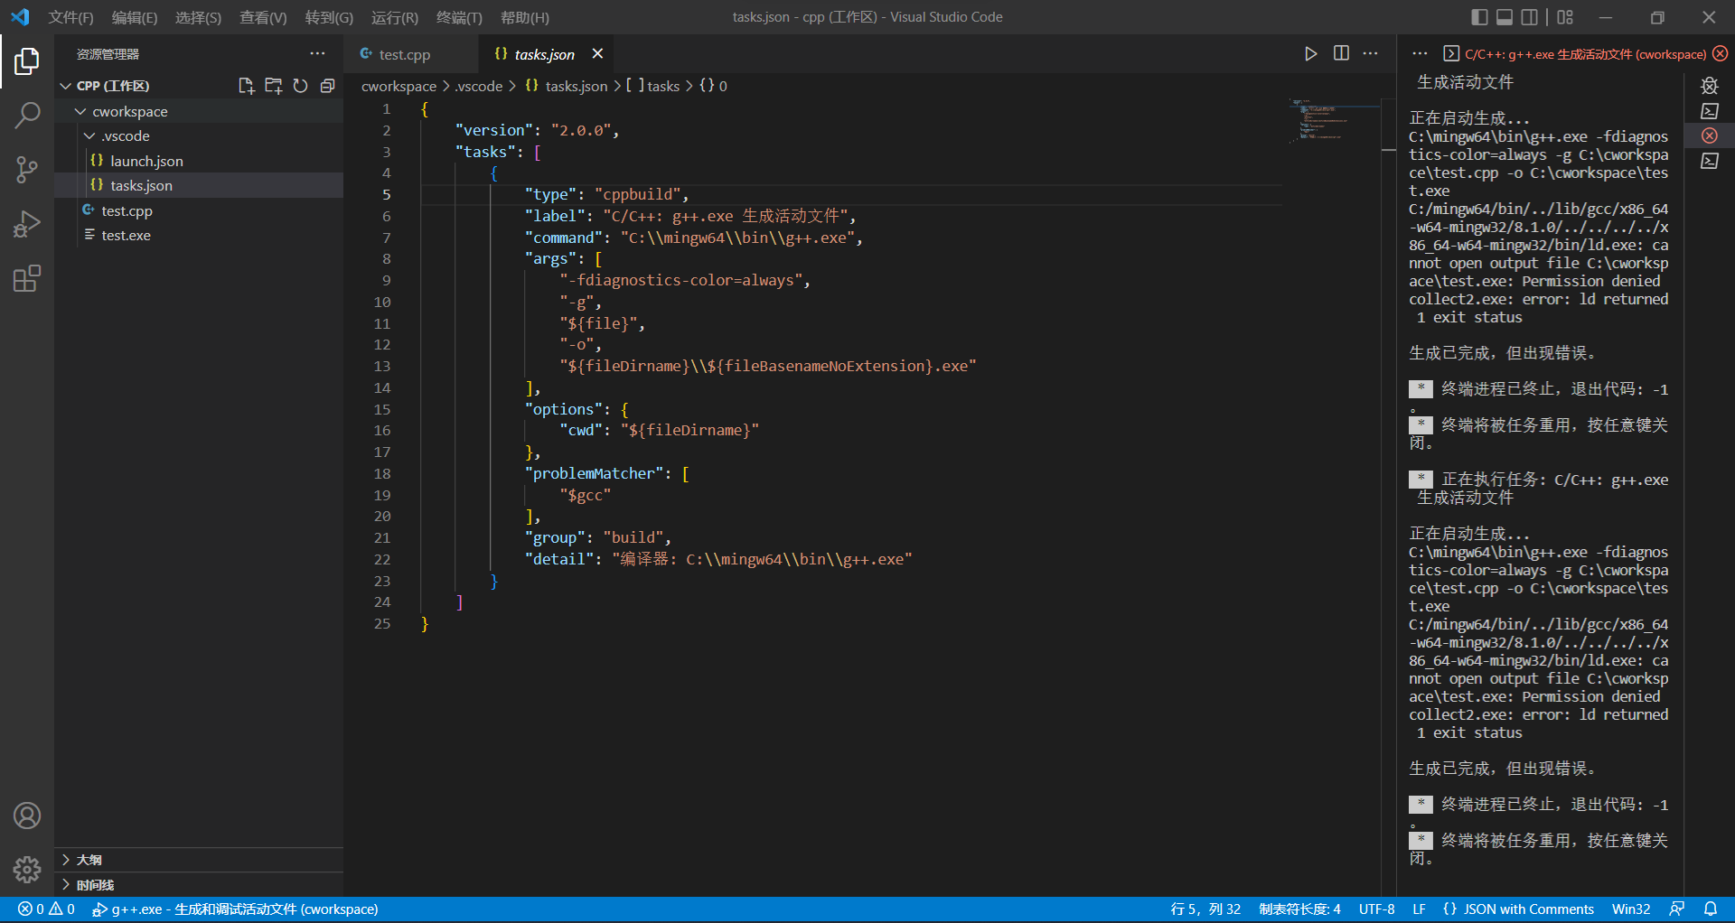
Task: Click Win32 configuration in status bar
Action: [1631, 909]
